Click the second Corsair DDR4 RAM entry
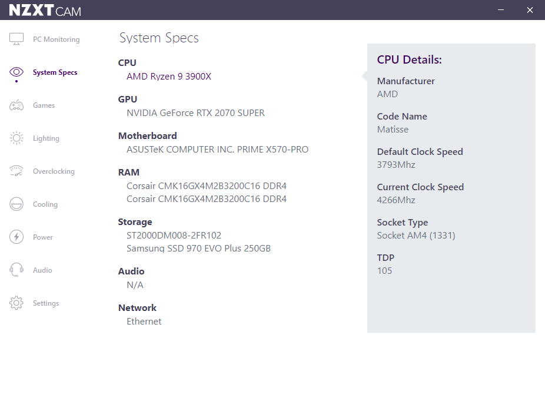This screenshot has width=545, height=394. (x=206, y=199)
